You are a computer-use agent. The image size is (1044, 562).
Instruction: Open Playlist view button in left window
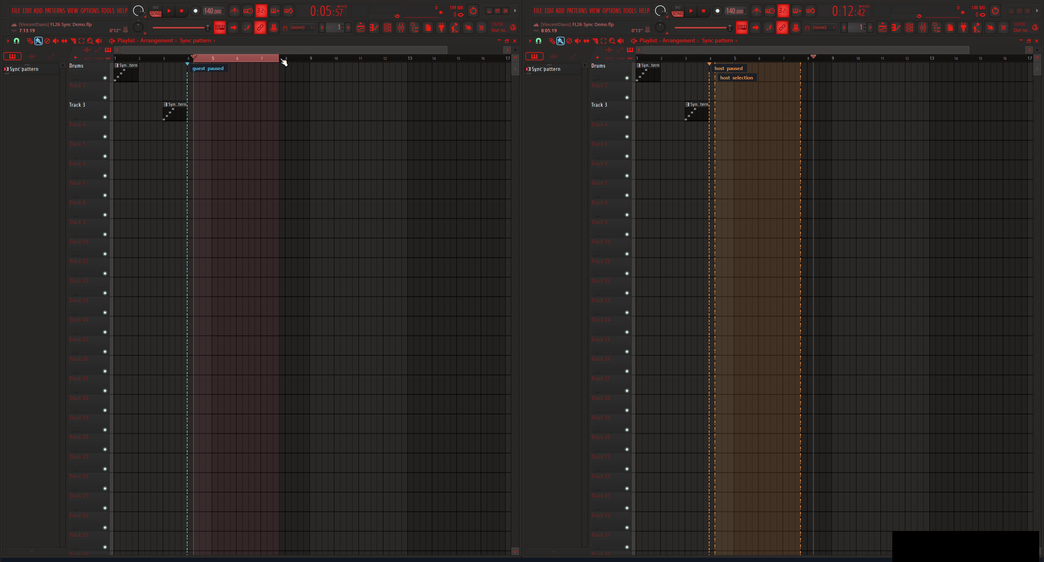pos(361,28)
